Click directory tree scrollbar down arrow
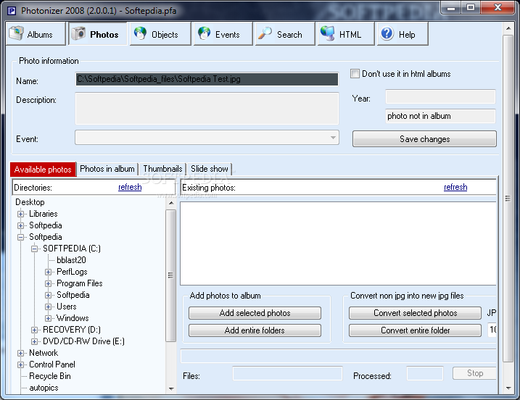 point(171,388)
